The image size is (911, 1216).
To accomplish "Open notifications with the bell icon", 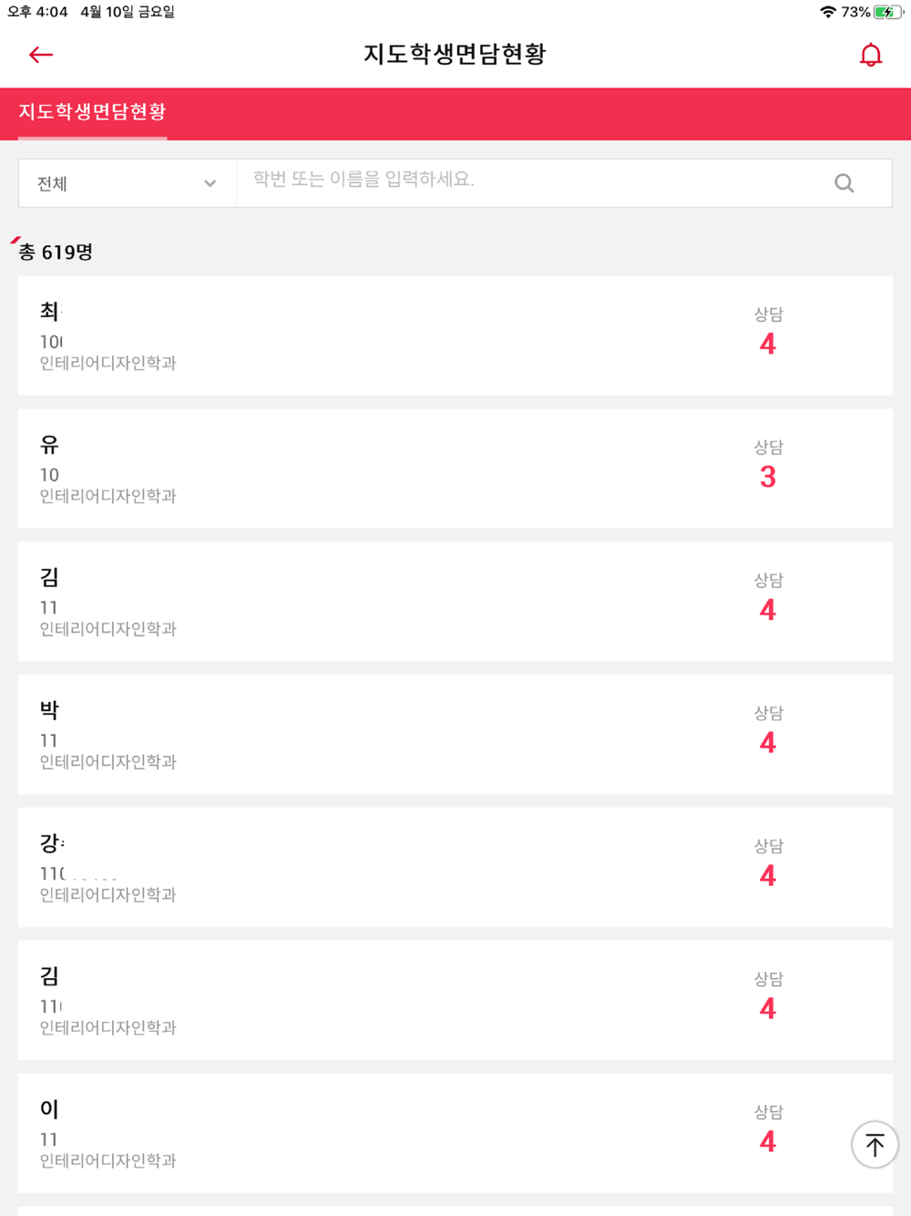I will [871, 55].
